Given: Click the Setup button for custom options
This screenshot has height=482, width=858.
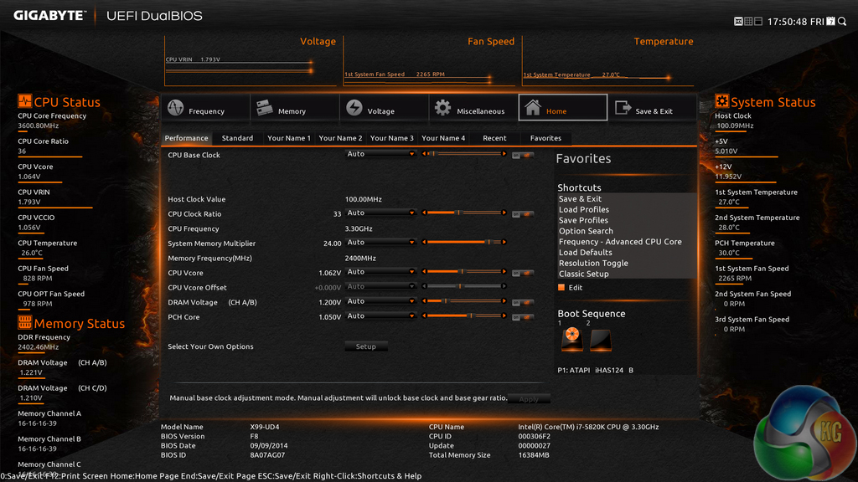Looking at the screenshot, I should [366, 346].
